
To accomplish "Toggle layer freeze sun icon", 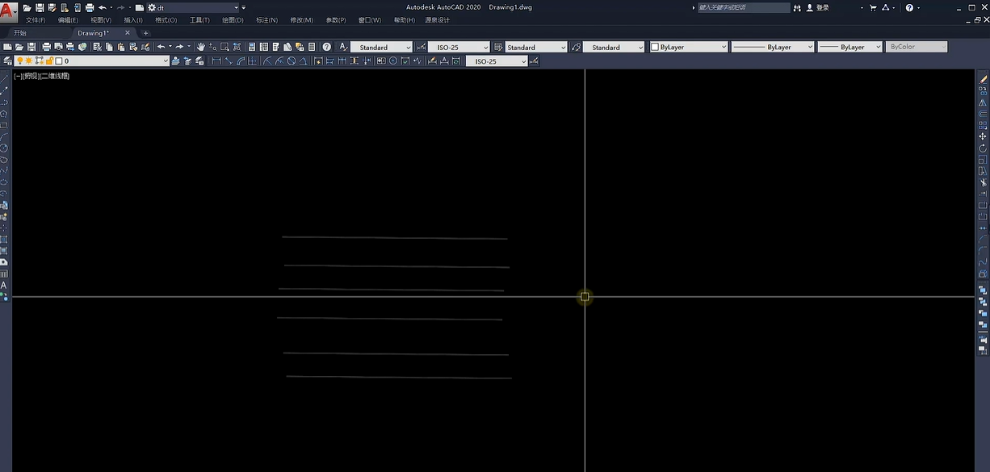I will click(29, 61).
